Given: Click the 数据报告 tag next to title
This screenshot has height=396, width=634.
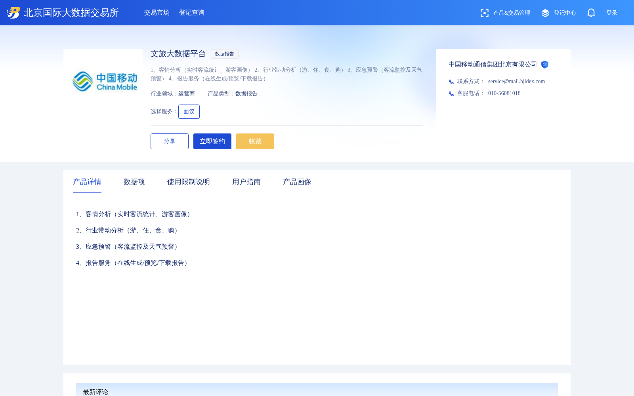Looking at the screenshot, I should click(x=225, y=54).
